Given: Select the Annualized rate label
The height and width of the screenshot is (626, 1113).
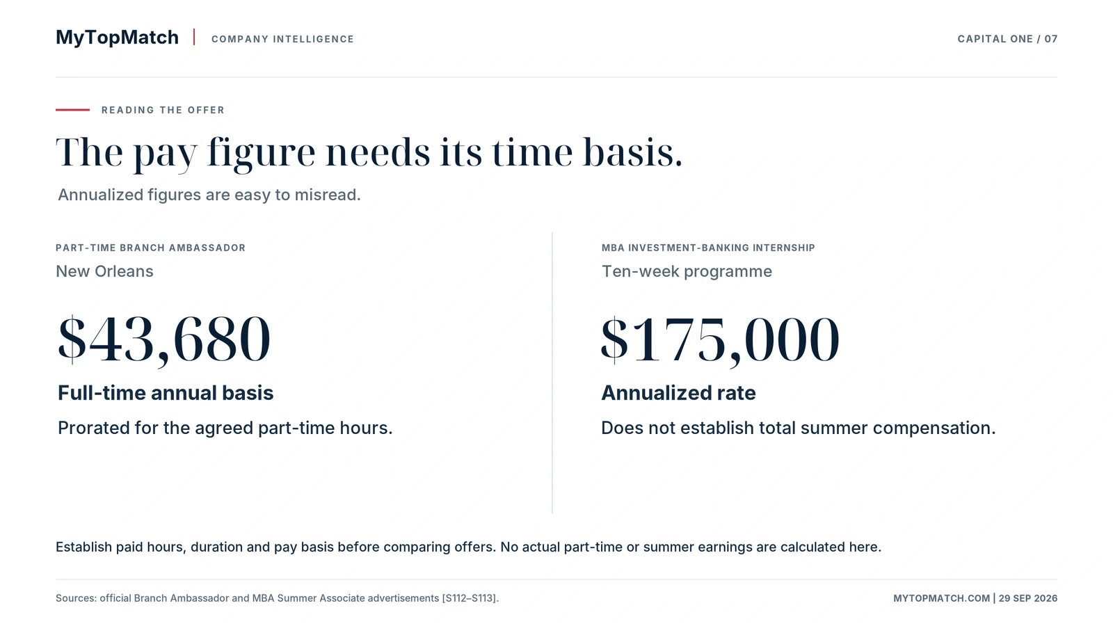Looking at the screenshot, I should click(x=678, y=393).
